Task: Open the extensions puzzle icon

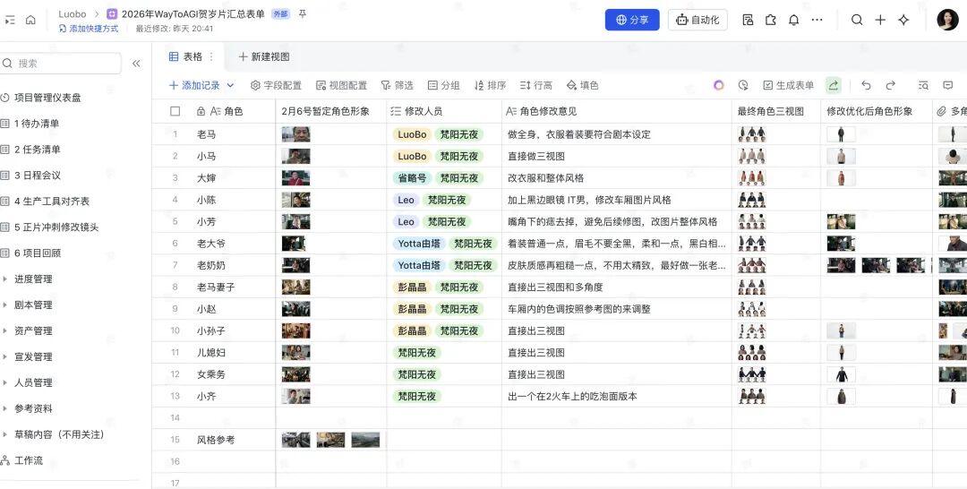Action: (770, 20)
